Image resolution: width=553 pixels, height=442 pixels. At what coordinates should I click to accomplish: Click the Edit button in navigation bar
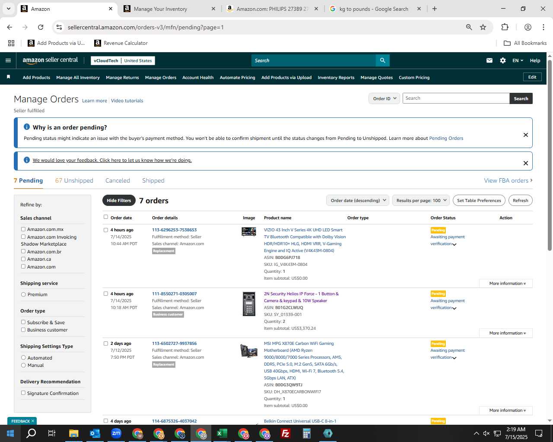[x=532, y=77]
